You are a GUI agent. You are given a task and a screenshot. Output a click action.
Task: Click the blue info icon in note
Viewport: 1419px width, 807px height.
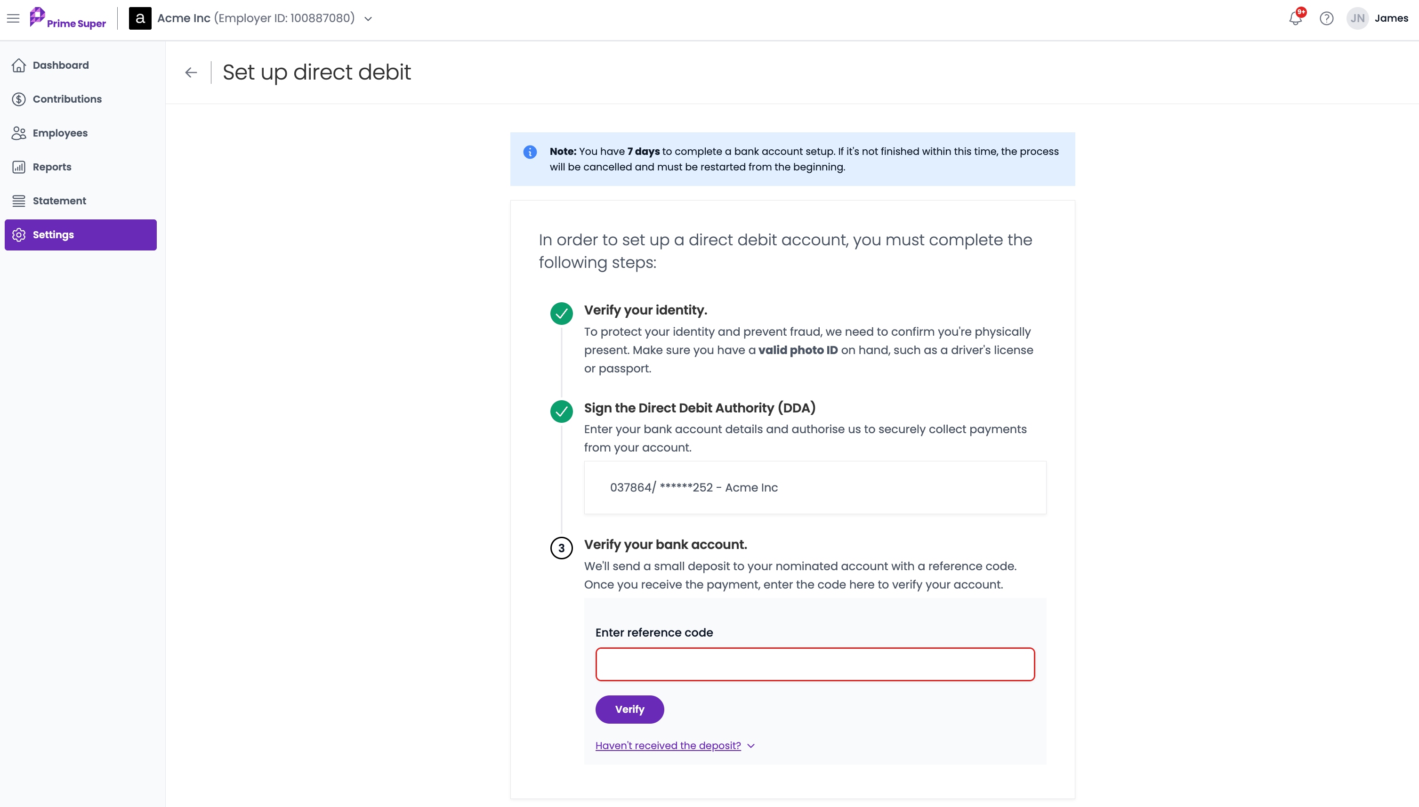(x=530, y=152)
